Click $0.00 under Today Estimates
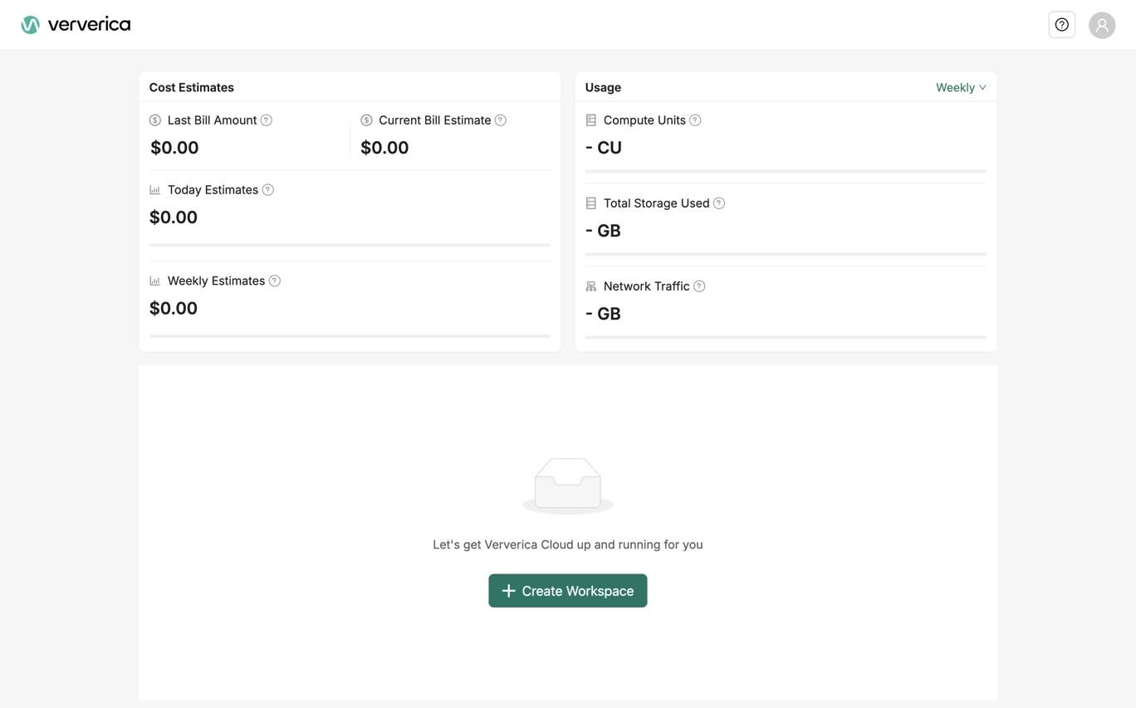1136x708 pixels. [x=174, y=217]
